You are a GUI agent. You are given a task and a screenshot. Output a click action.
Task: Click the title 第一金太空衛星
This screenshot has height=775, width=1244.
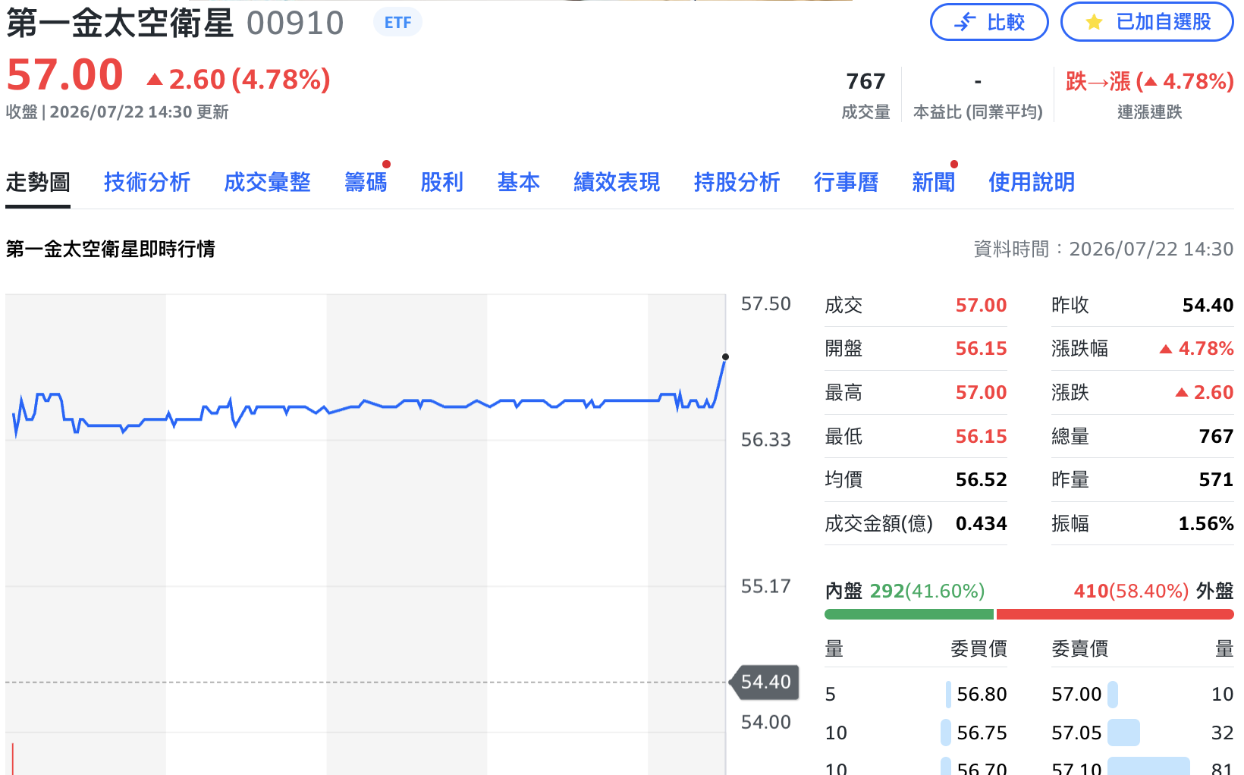tap(120, 24)
